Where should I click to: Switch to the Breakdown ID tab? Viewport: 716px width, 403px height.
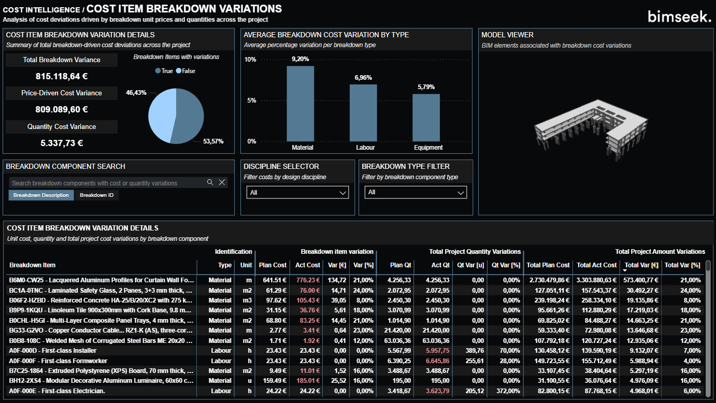pos(96,195)
